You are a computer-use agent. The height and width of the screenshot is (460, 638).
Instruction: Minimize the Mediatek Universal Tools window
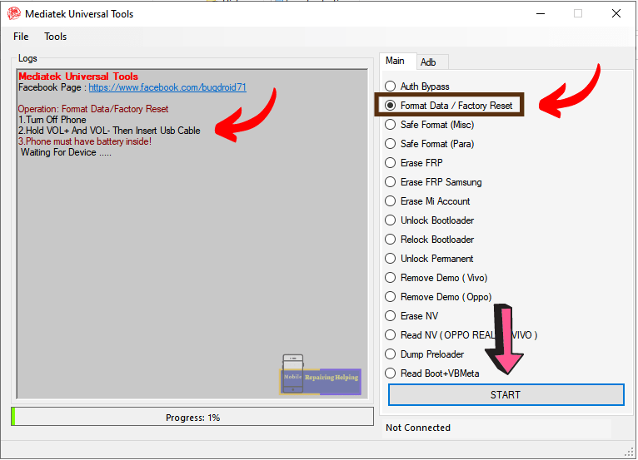[x=541, y=14]
